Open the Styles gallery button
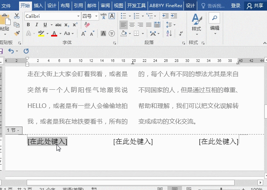 coord(197,25)
